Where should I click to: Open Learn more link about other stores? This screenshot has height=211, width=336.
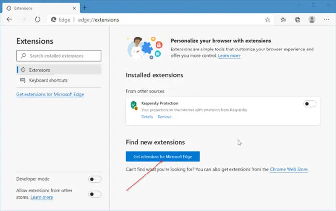tap(42, 197)
